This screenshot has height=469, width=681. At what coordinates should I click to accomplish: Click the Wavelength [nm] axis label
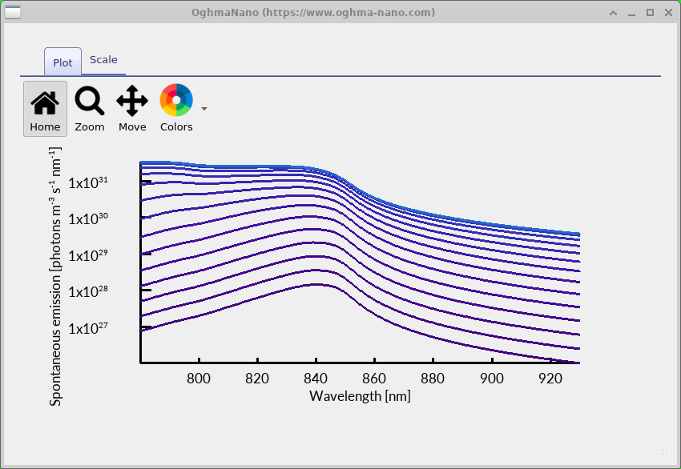coord(360,395)
